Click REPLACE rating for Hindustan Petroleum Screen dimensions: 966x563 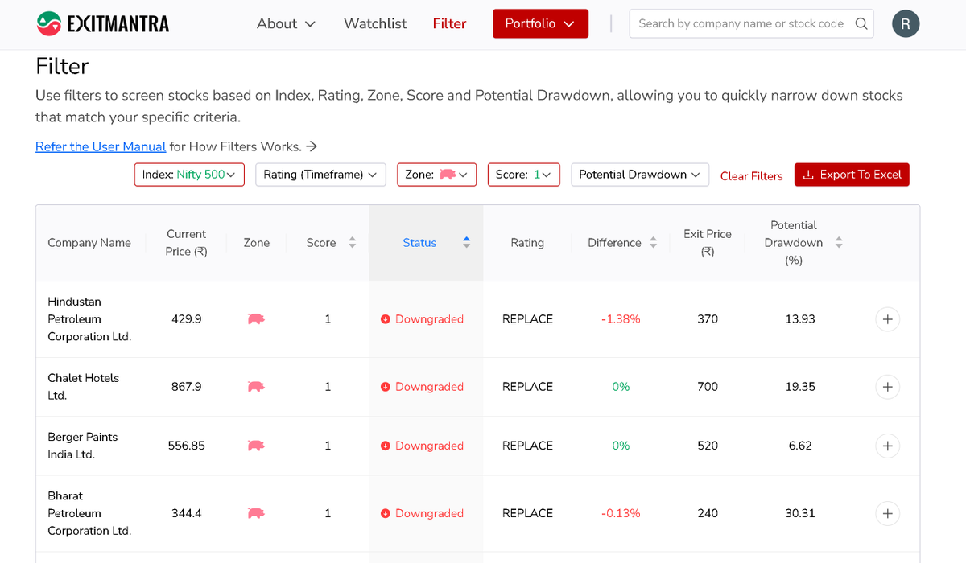(x=527, y=319)
